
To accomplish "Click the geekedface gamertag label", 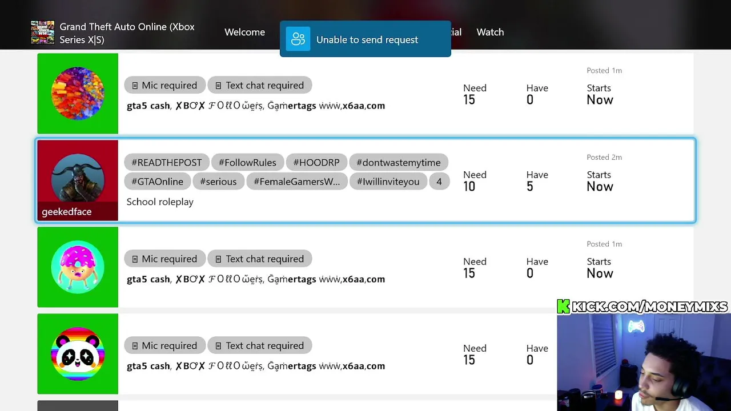I will 66,212.
